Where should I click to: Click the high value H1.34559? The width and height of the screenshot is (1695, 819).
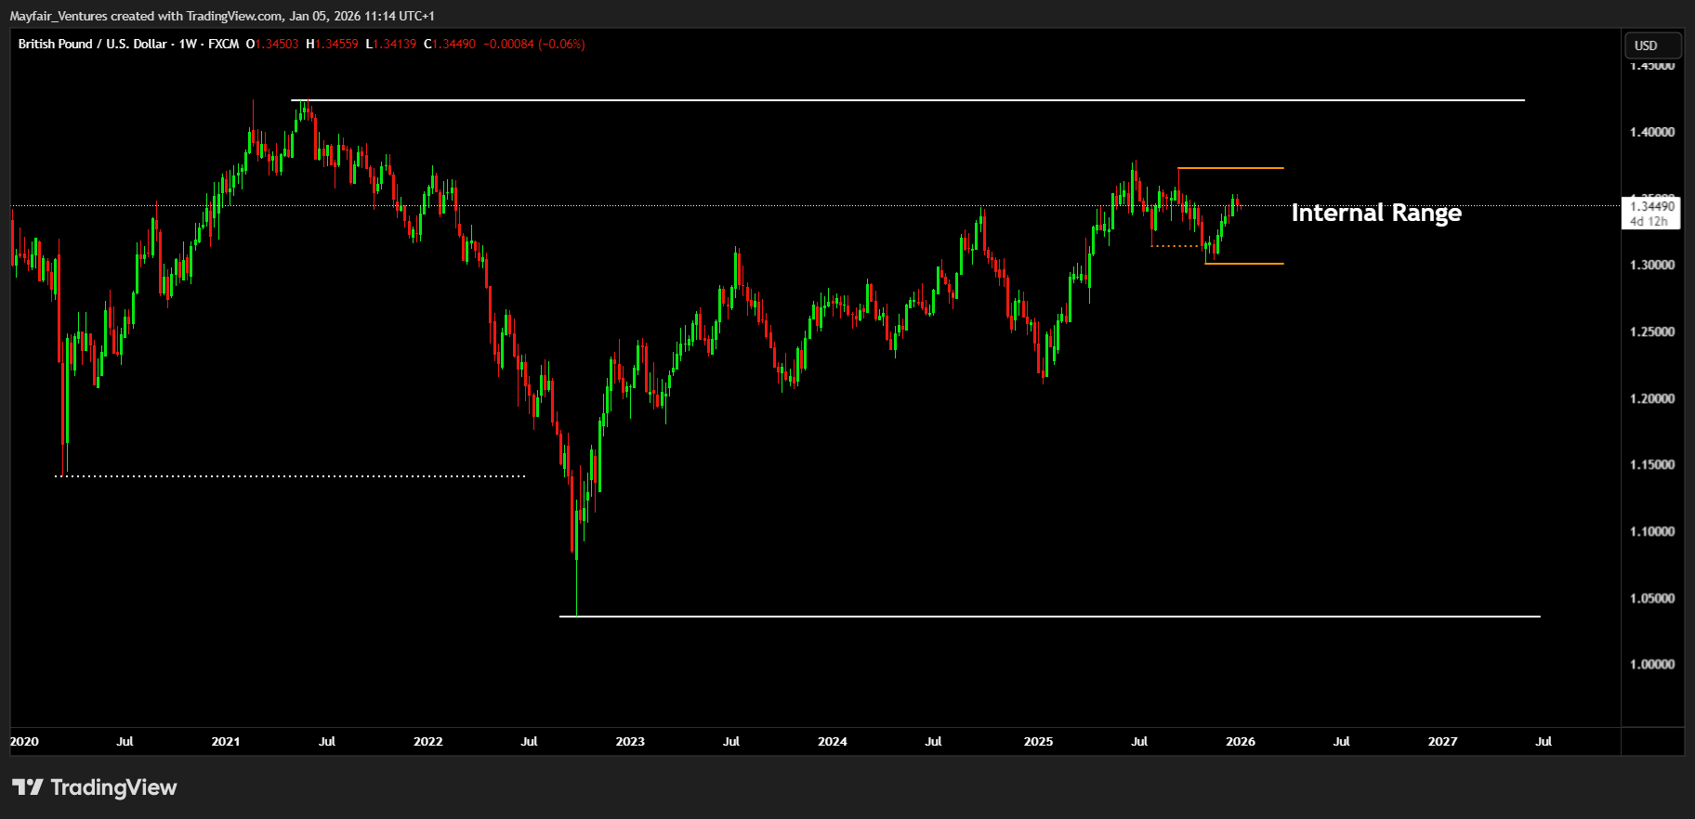tap(332, 44)
